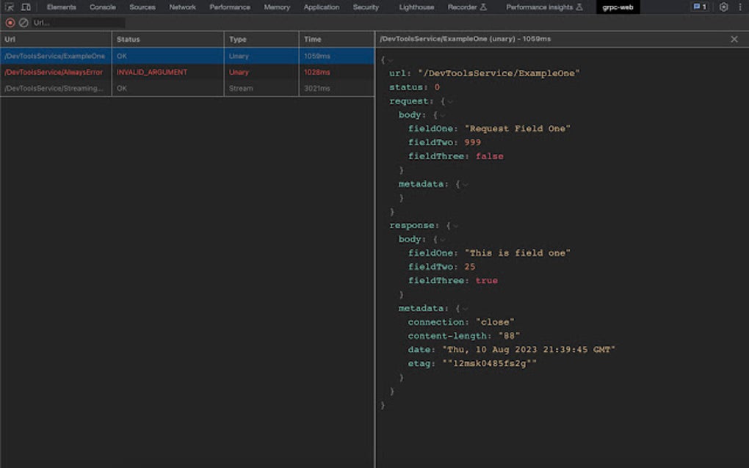This screenshot has width=749, height=468.
Task: Close the ExampleOne detail panel
Action: click(x=734, y=39)
